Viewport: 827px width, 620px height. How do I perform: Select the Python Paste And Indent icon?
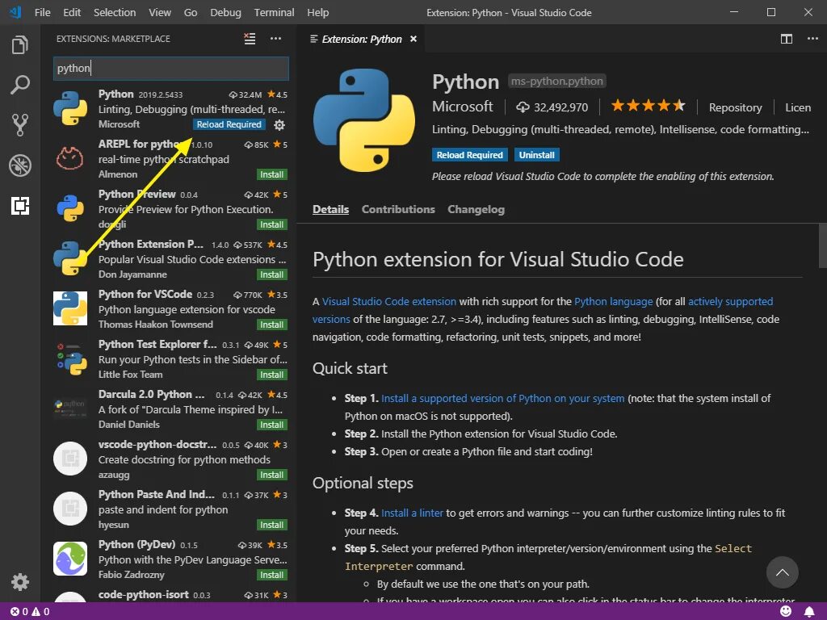[x=70, y=509]
